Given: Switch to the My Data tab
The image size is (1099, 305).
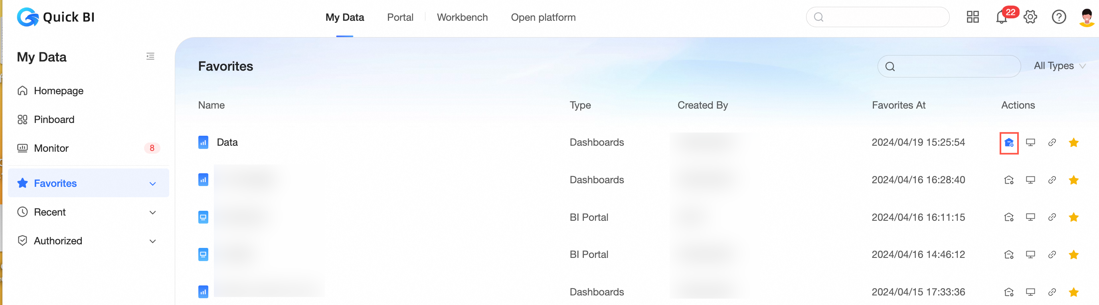Looking at the screenshot, I should tap(344, 18).
